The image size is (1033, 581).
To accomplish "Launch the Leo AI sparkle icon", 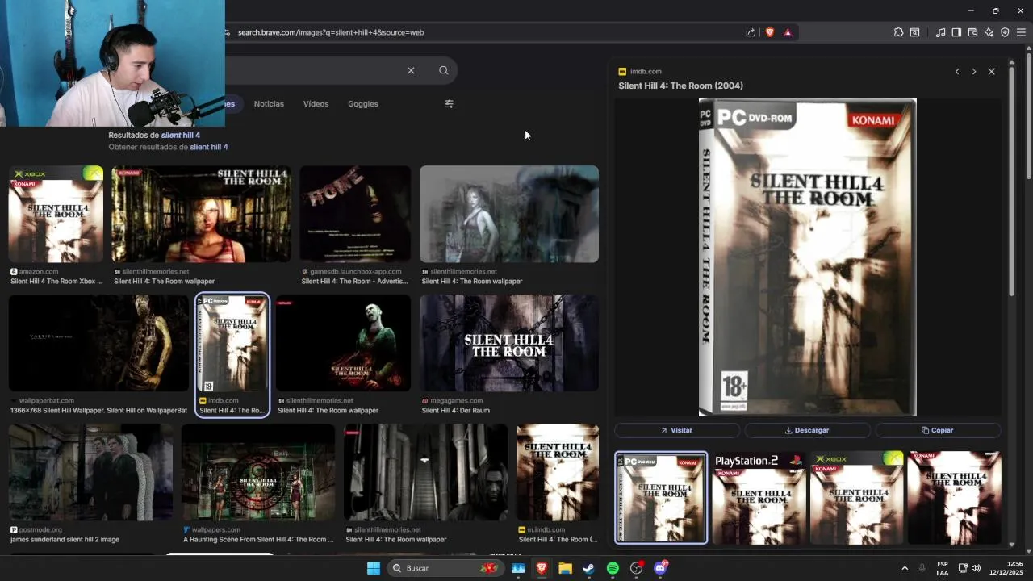I will [989, 32].
